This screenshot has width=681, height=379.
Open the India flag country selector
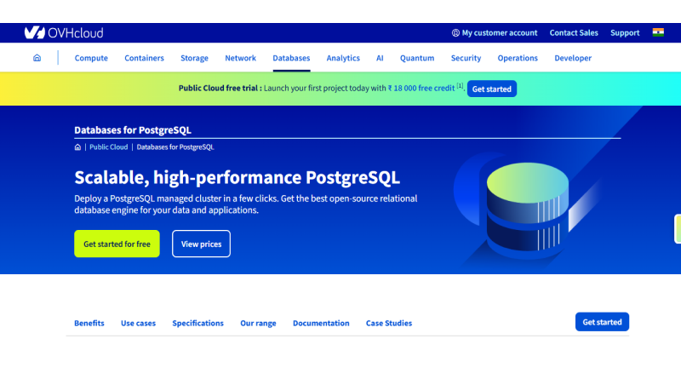658,32
